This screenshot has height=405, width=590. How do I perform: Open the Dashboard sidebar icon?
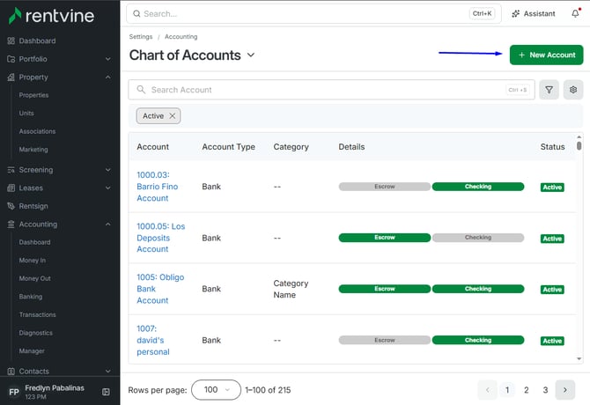click(x=11, y=40)
